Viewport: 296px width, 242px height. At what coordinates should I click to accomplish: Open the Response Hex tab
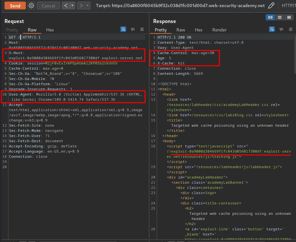point(199,30)
